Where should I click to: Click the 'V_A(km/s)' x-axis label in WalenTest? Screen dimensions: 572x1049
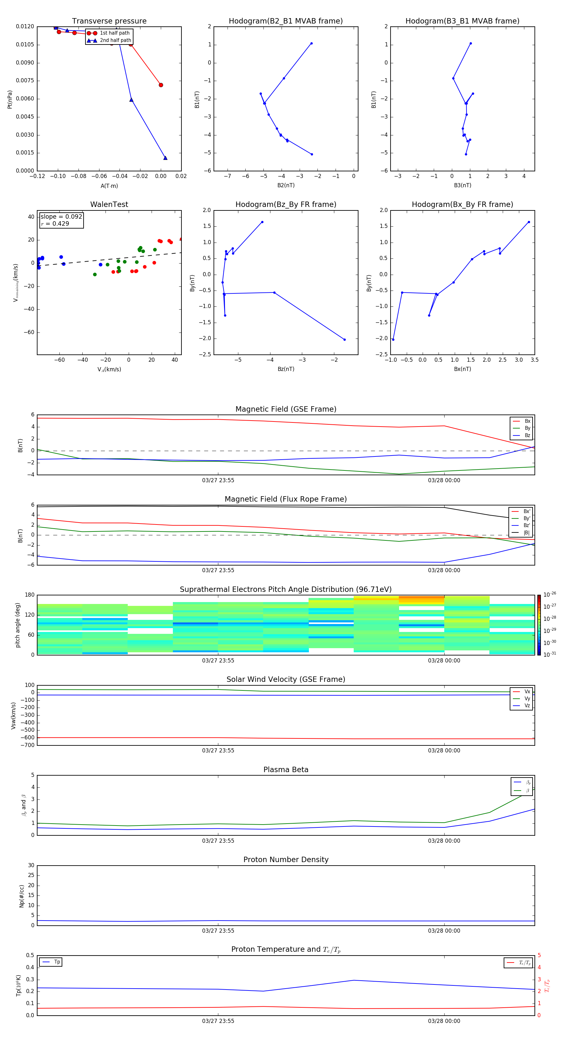pos(109,369)
